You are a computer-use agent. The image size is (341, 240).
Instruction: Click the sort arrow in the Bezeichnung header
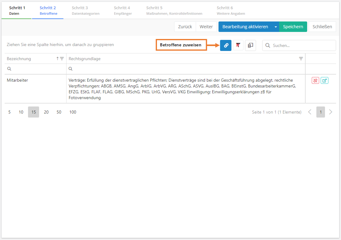pos(58,59)
